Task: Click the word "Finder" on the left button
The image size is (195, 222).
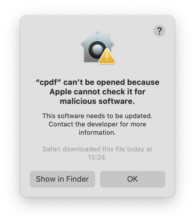Action: click(77, 179)
